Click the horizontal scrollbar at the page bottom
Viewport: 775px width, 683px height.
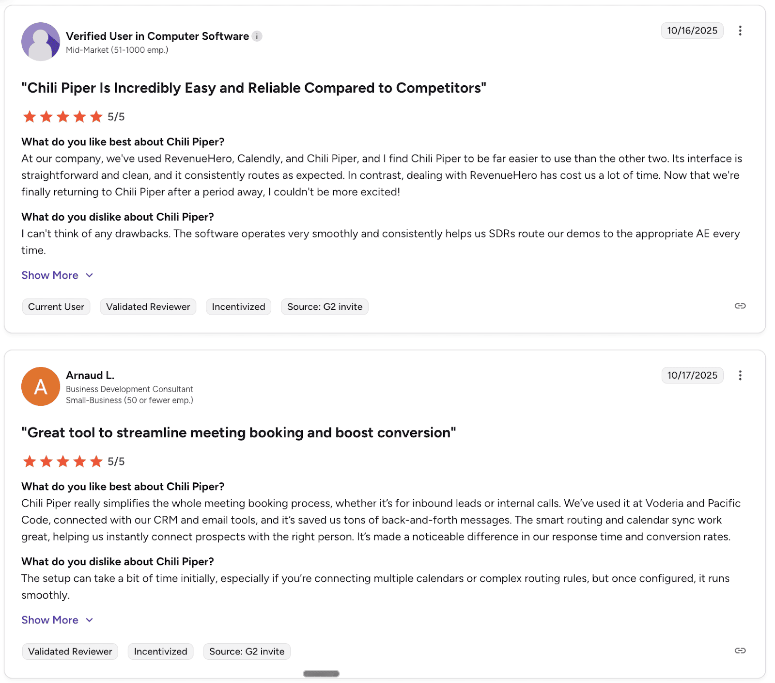coord(321,673)
